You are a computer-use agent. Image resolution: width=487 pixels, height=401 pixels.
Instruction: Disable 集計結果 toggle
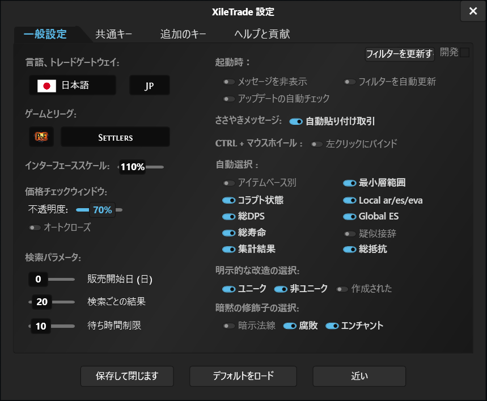(x=229, y=250)
